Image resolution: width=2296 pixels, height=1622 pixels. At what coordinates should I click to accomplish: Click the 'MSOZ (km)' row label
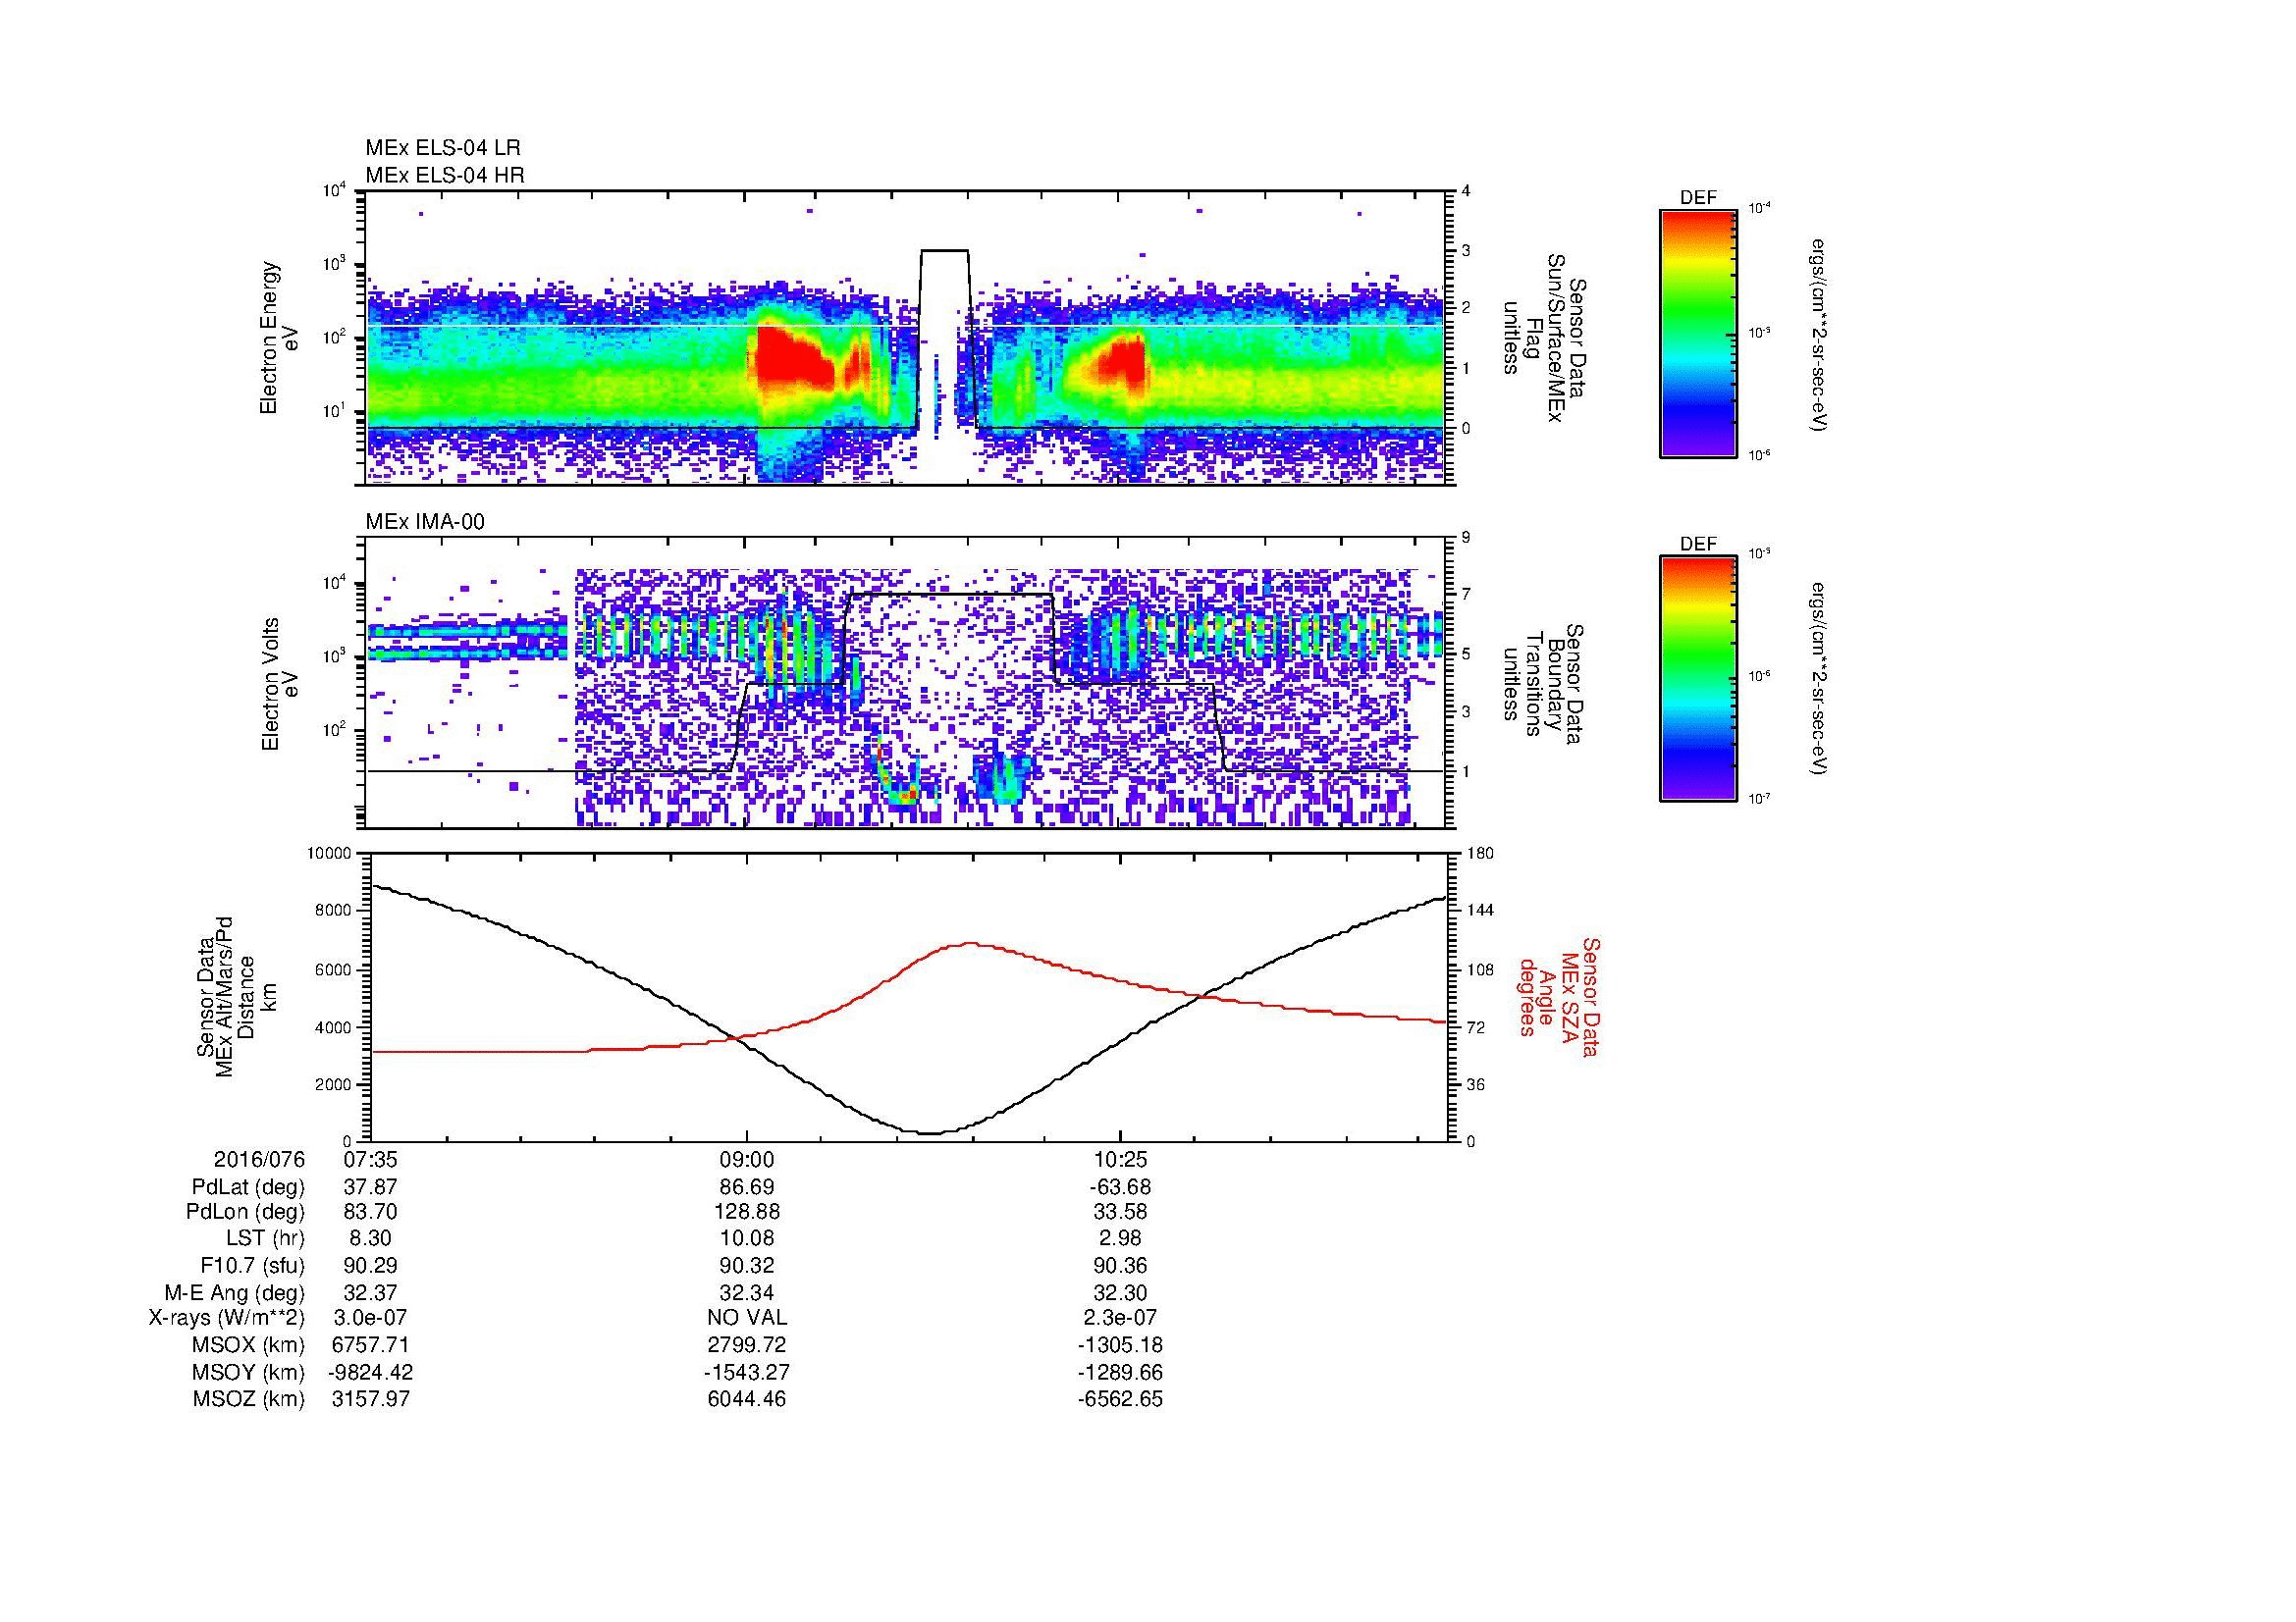(x=249, y=1399)
